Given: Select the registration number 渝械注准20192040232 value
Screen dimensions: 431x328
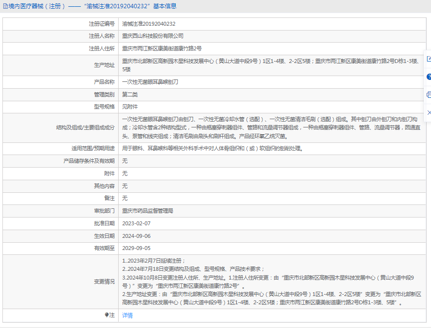Looking at the screenshot, I should 149,24.
